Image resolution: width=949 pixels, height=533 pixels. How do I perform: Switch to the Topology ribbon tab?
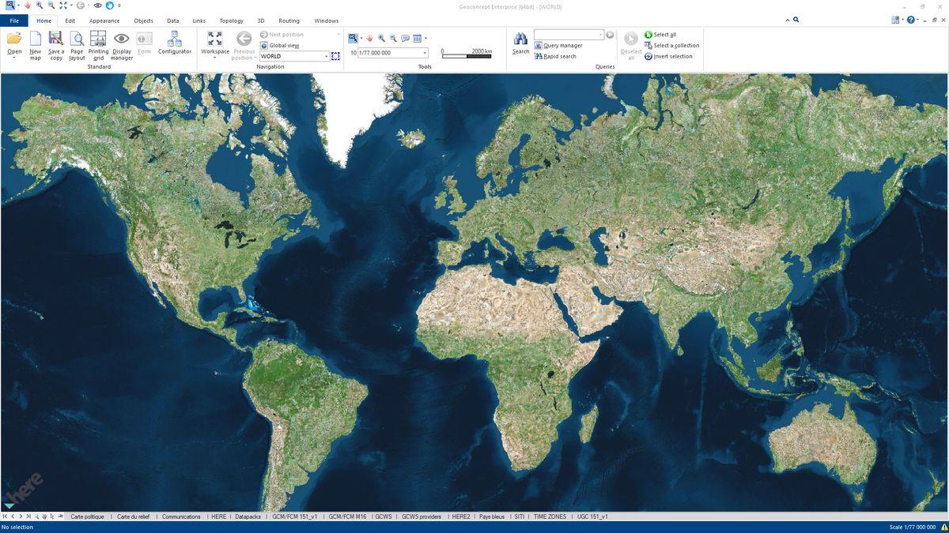[x=231, y=21]
